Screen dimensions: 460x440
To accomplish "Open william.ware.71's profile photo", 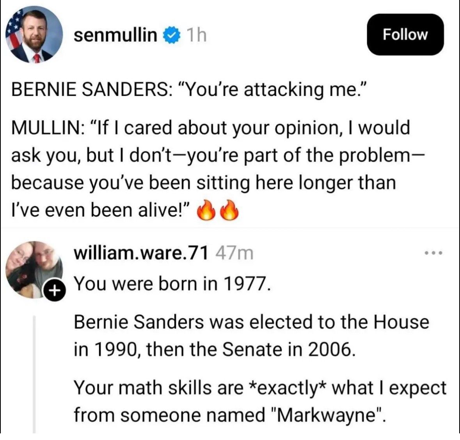I will coord(34,270).
